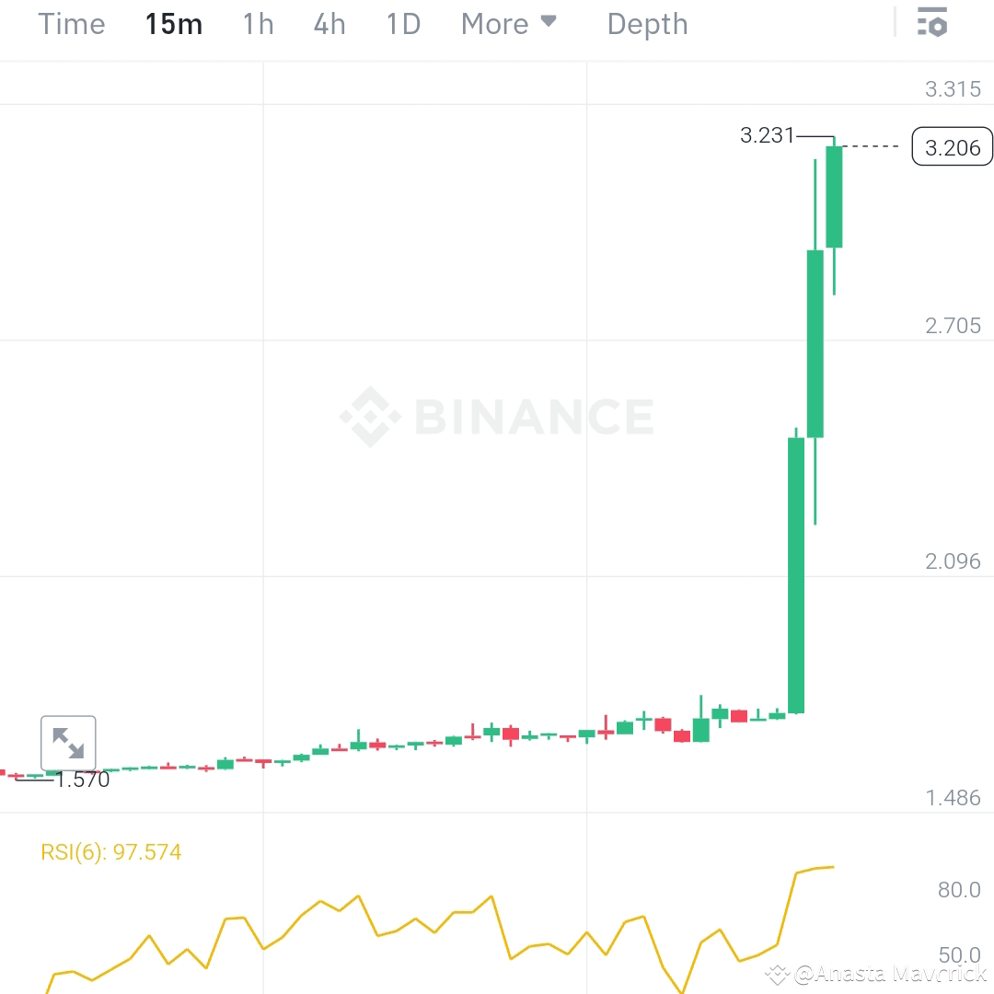Select the Depth view tab
This screenshot has height=994, width=994.
(647, 24)
